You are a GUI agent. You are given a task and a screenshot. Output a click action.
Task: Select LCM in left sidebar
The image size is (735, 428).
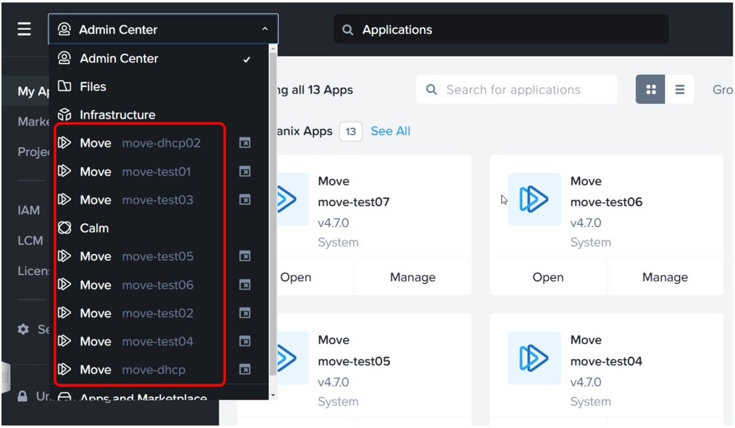(31, 241)
